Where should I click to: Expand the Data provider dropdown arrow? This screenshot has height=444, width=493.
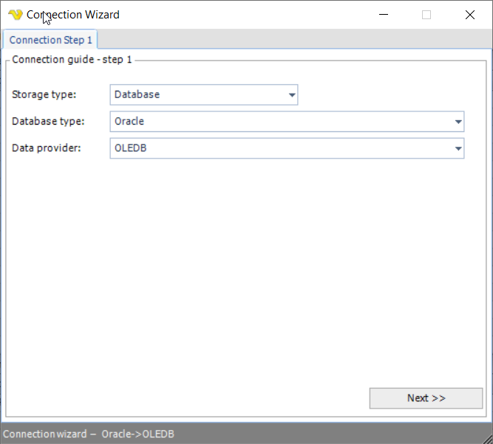tap(458, 148)
